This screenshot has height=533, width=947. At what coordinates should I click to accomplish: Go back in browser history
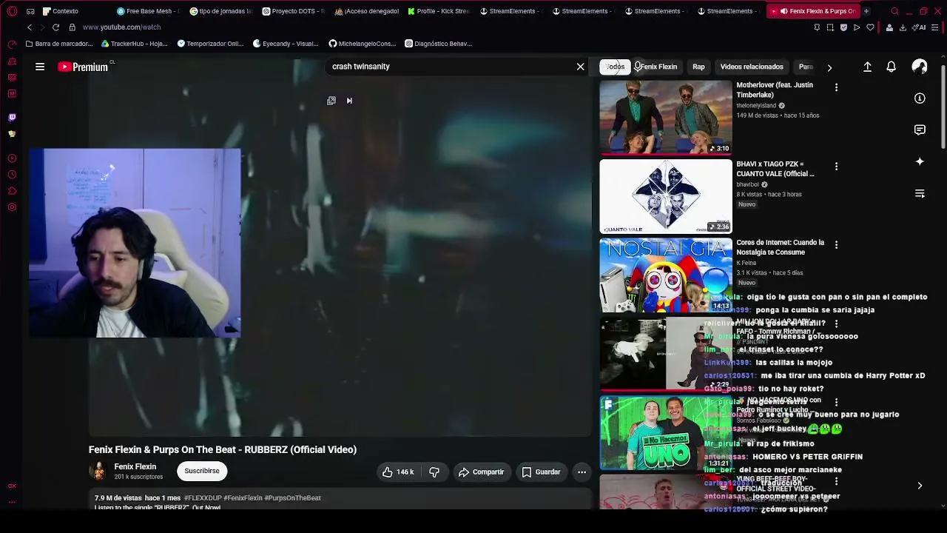tap(30, 27)
